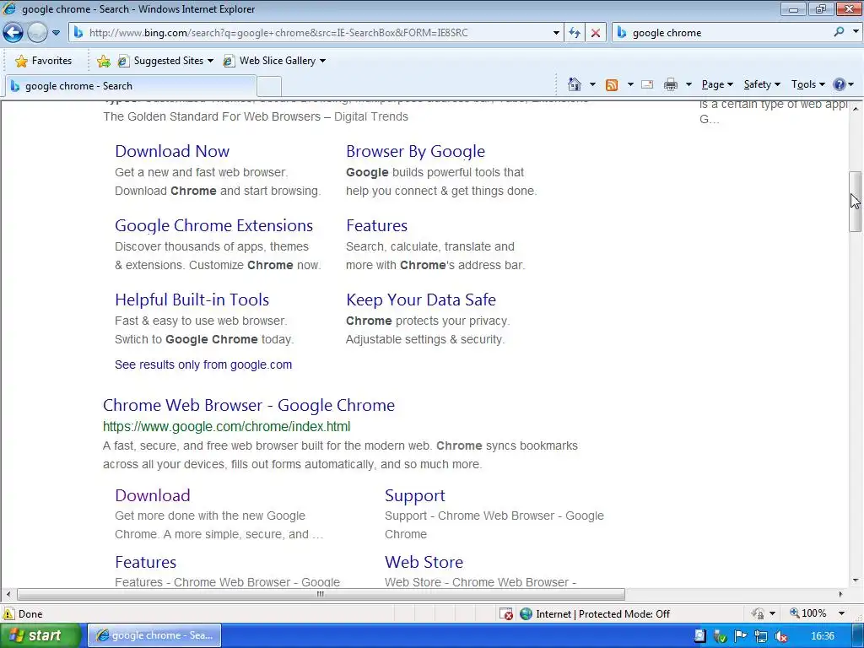Open the recent pages dropdown arrow
864x648 pixels.
(x=56, y=33)
